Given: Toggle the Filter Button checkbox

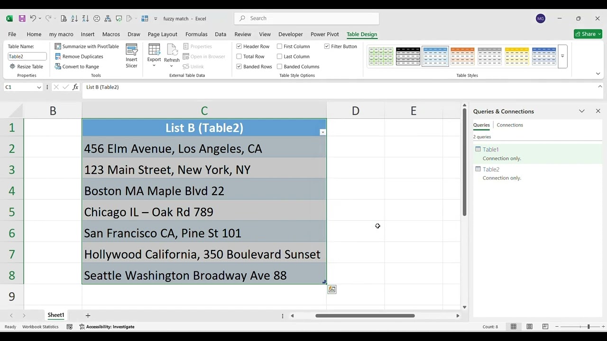Looking at the screenshot, I should point(327,46).
